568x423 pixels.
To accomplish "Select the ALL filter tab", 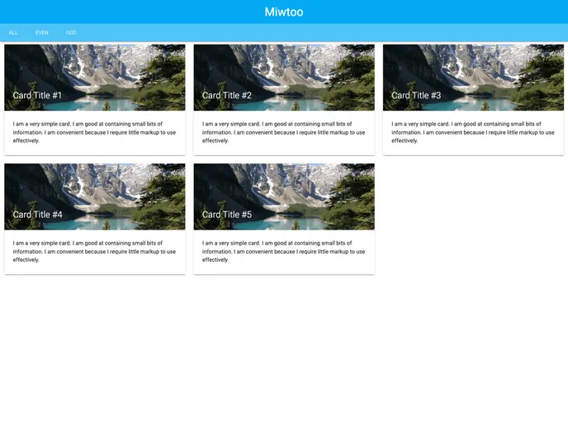I will [13, 32].
